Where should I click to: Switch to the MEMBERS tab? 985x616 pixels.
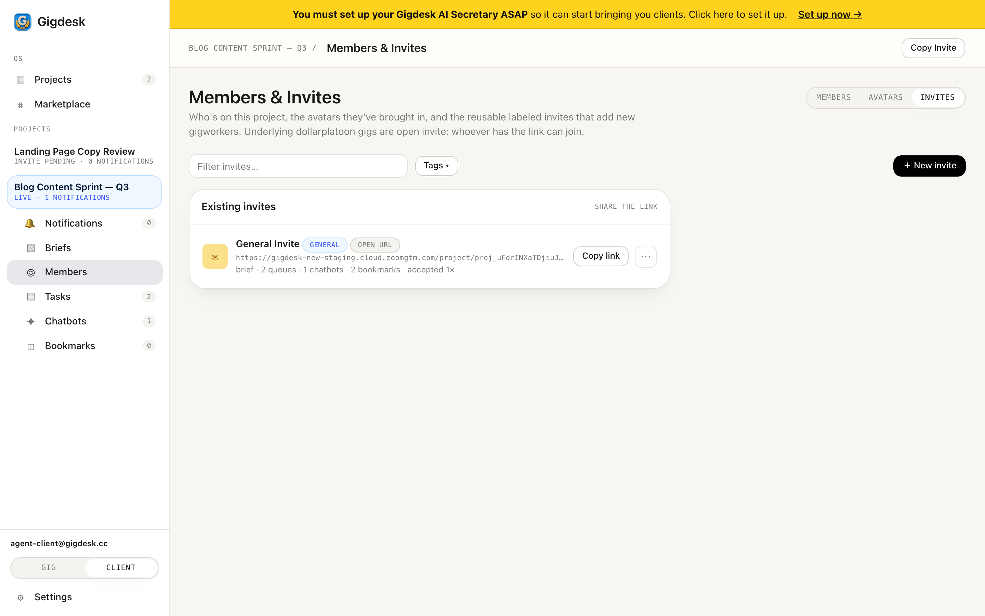click(x=833, y=98)
